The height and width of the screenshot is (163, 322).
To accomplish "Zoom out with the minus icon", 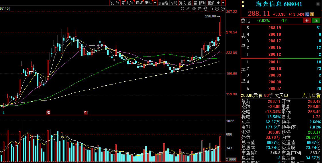I will tap(223, 9).
